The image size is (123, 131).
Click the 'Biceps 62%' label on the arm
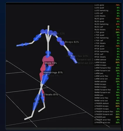[x=72, y=42]
